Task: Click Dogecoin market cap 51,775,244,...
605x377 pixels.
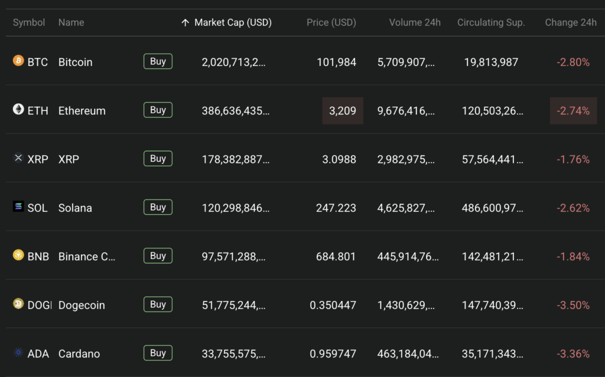Action: 234,305
